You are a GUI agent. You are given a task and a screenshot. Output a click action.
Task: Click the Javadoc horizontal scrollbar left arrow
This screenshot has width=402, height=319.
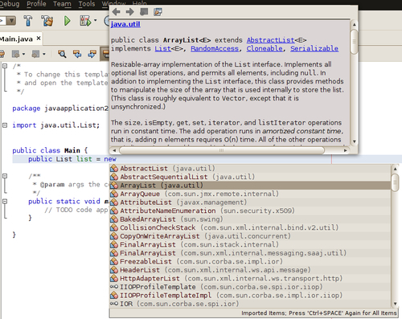point(114,150)
